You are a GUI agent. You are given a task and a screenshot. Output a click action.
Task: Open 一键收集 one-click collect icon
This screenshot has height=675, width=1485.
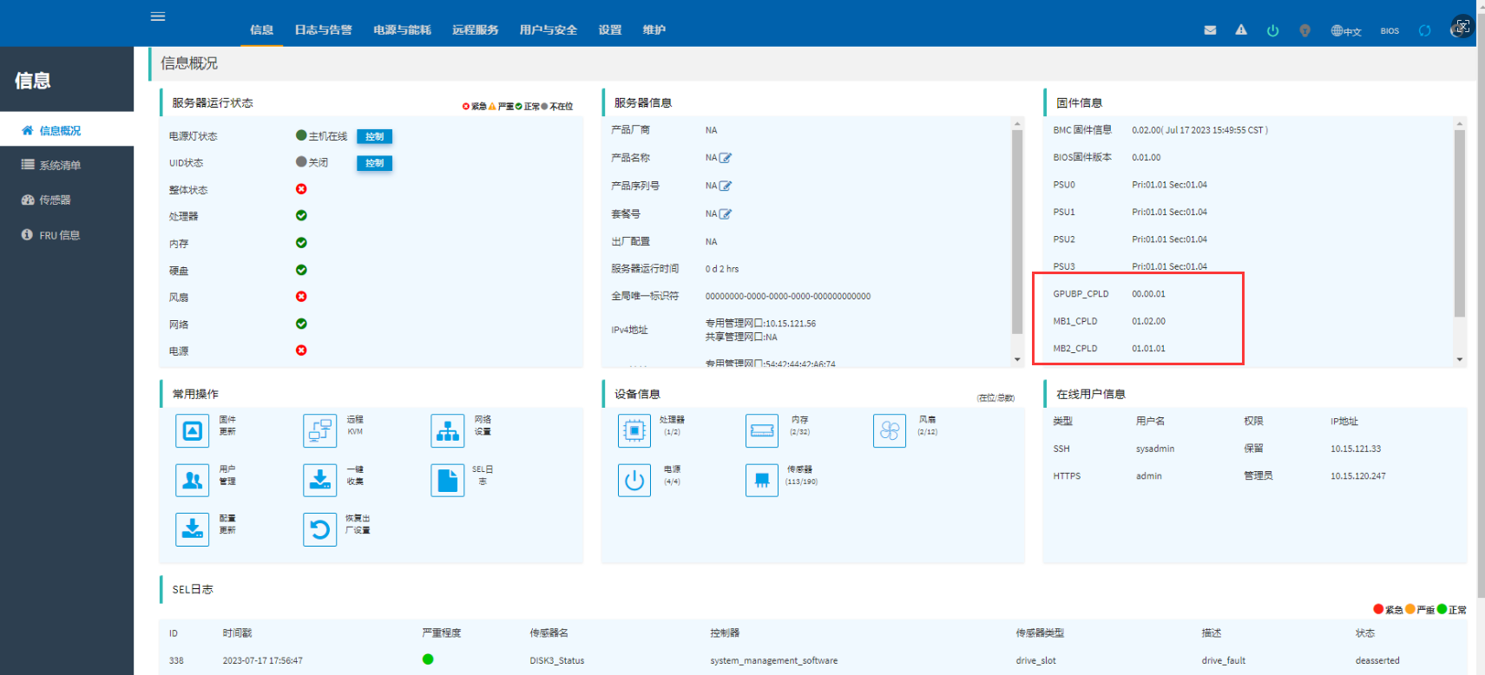click(x=319, y=480)
